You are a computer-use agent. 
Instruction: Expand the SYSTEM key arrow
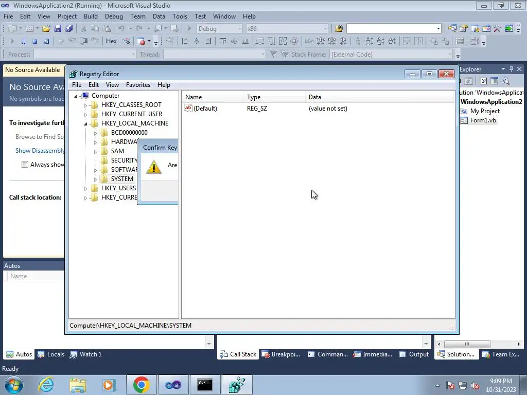(x=95, y=179)
